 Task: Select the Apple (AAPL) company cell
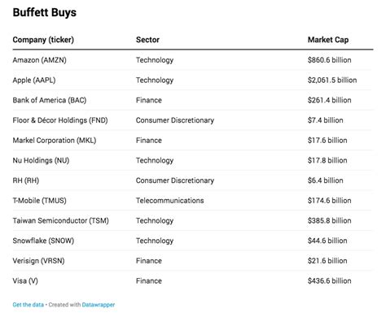[x=34, y=80]
